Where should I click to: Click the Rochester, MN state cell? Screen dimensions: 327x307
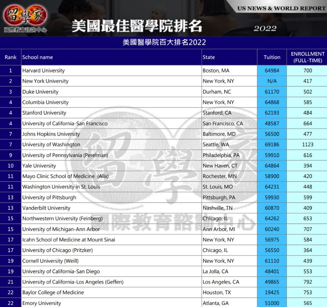(x=229, y=176)
